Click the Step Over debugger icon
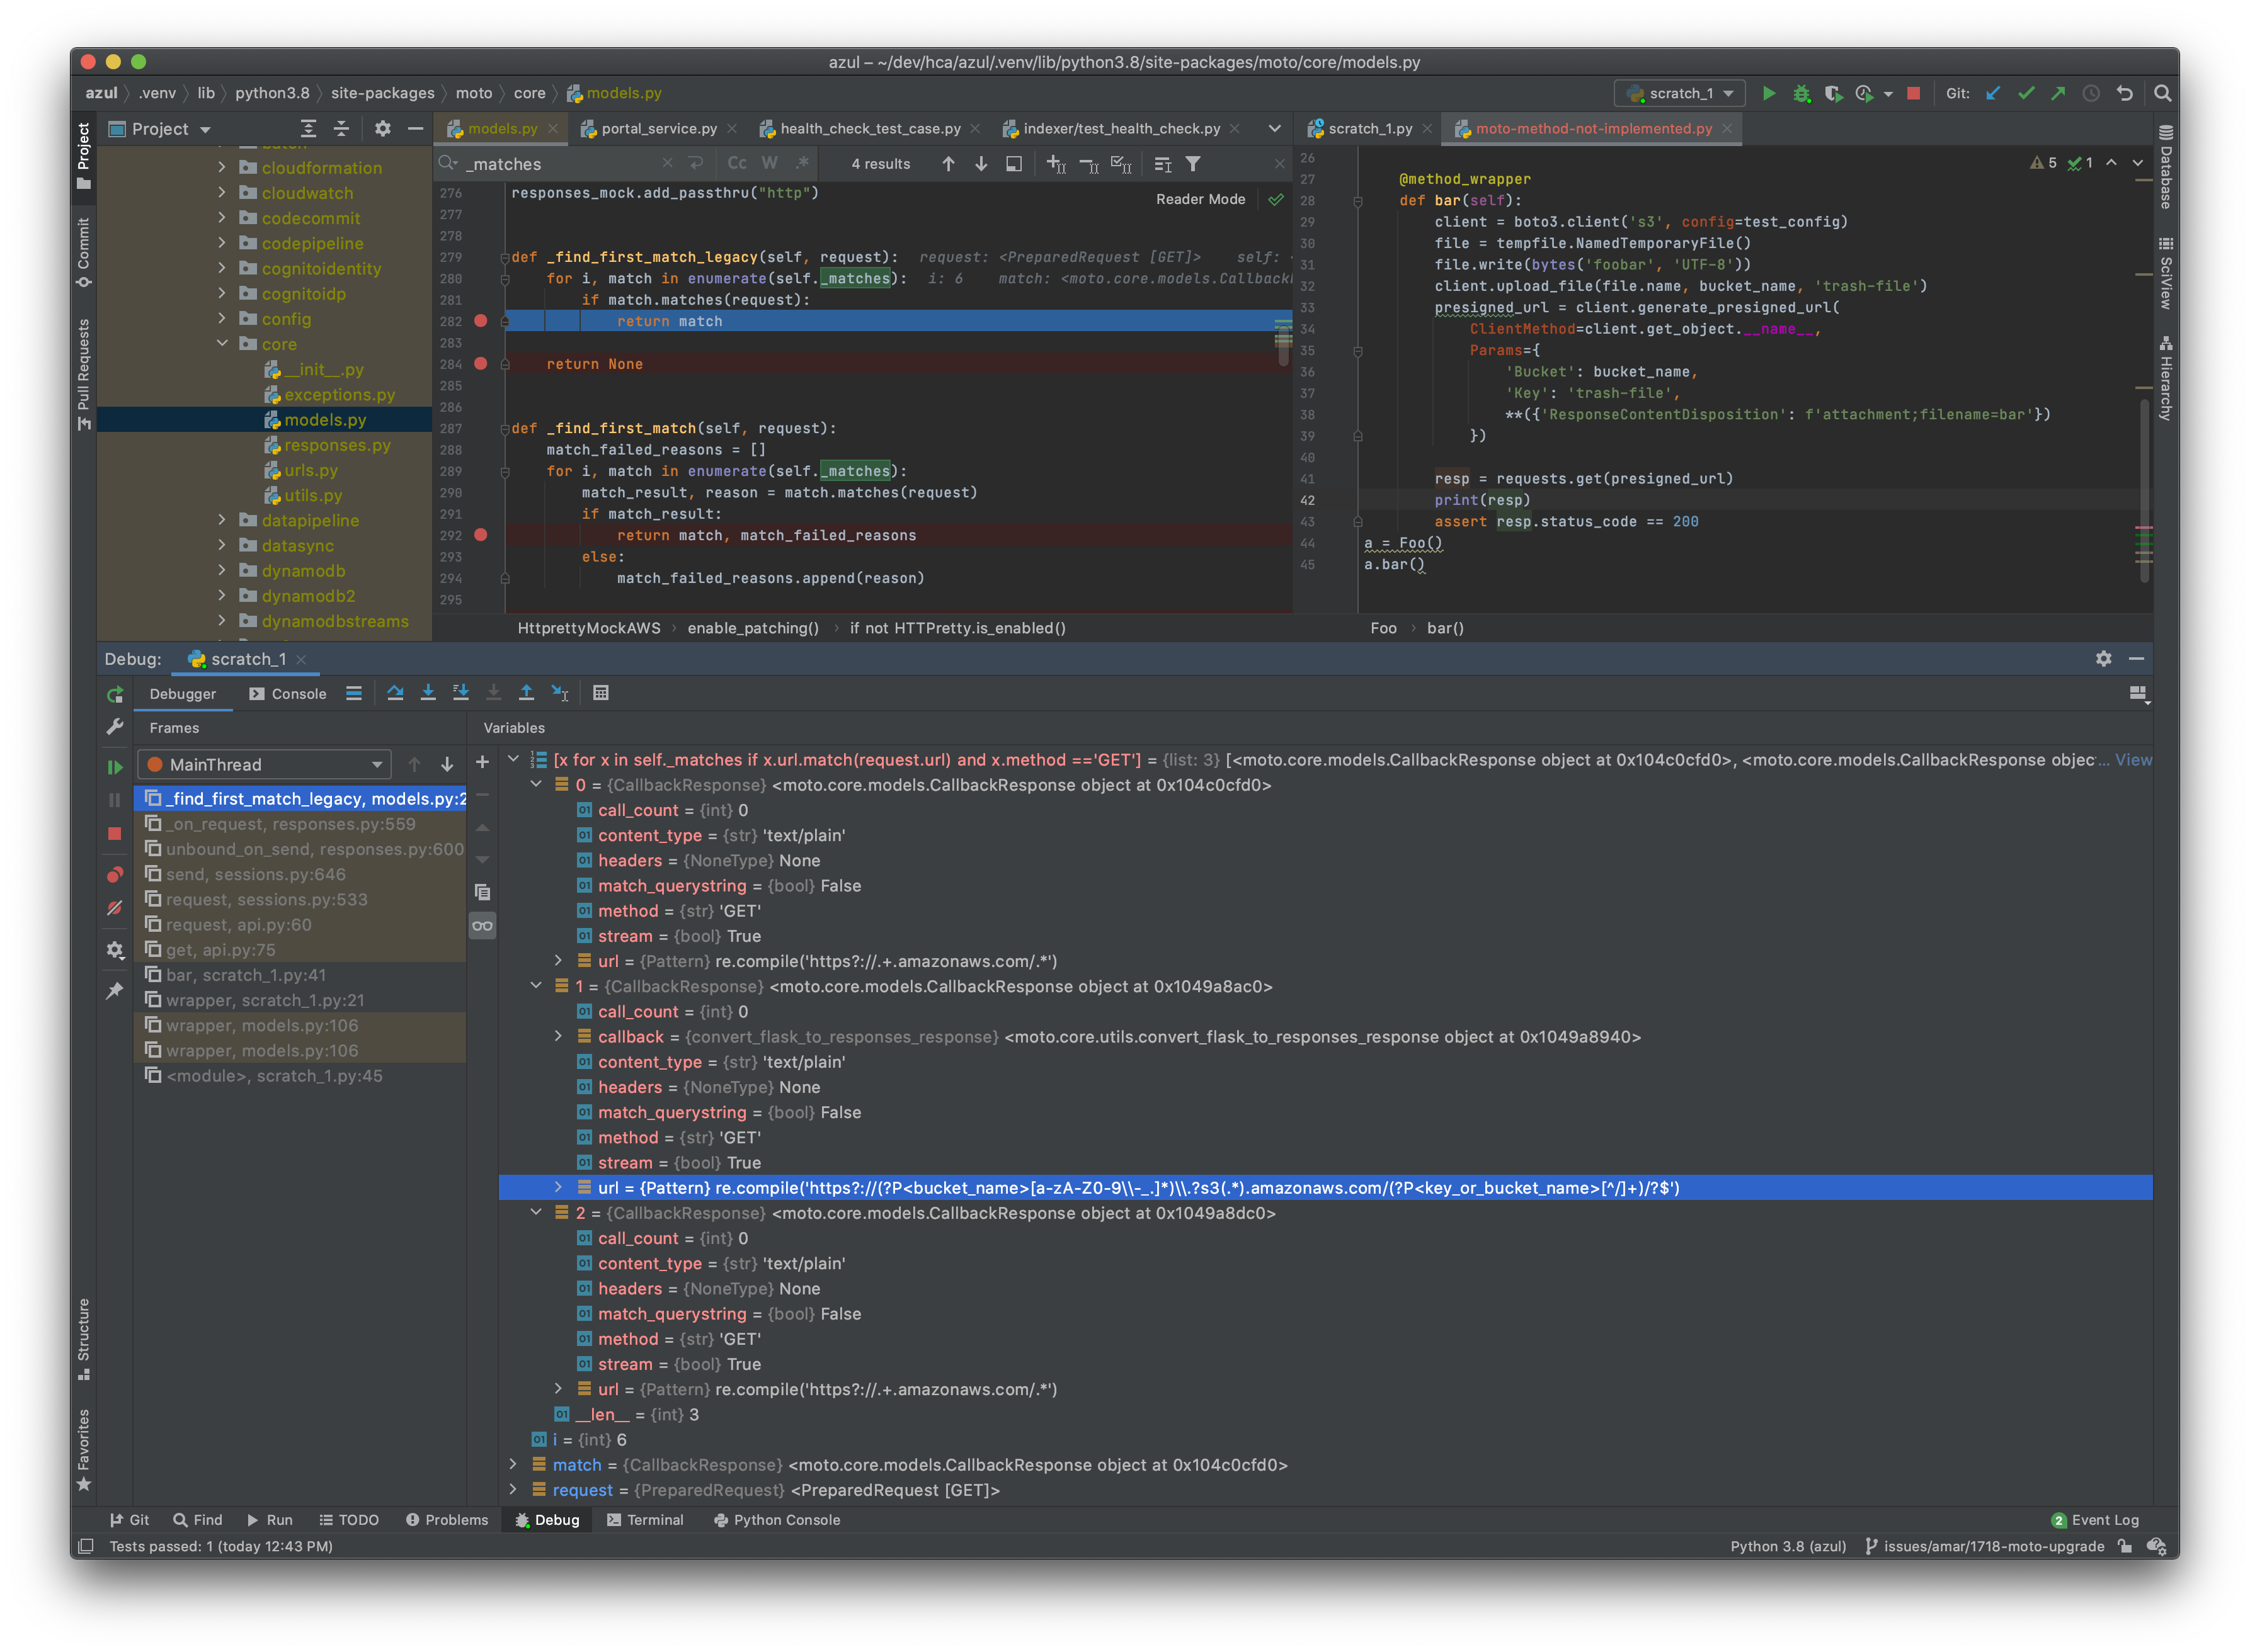Image resolution: width=2250 pixels, height=1652 pixels. pos(395,693)
